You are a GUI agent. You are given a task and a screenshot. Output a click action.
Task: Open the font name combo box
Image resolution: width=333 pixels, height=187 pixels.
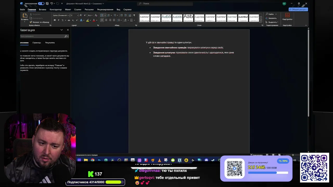(61, 15)
